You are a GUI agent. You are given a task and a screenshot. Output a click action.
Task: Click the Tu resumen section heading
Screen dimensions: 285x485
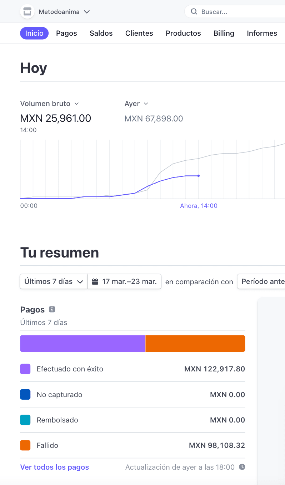coord(60,252)
